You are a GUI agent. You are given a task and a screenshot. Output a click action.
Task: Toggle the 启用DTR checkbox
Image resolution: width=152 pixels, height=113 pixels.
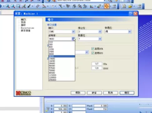pyautogui.click(x=93, y=49)
